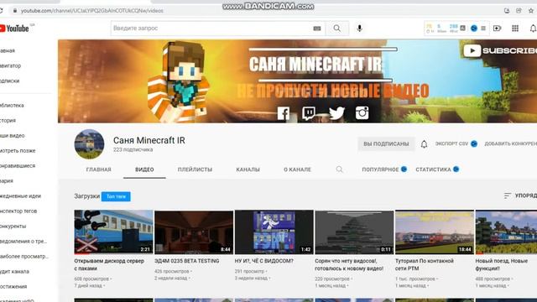Image resolution: width=537 pixels, height=302 pixels.
Task: Open the О КАНАЛЕ tab
Action: point(297,169)
